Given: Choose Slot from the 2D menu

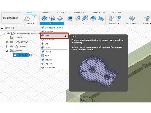Looking at the screenshot, I should (54, 44).
